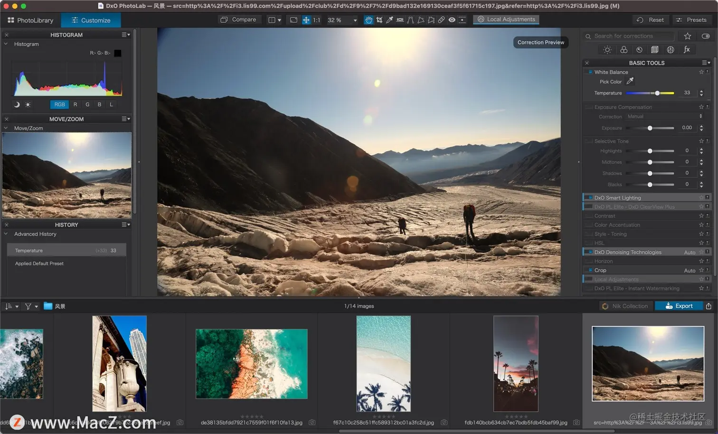
Task: Show the Effects fx palette icon
Action: click(686, 50)
